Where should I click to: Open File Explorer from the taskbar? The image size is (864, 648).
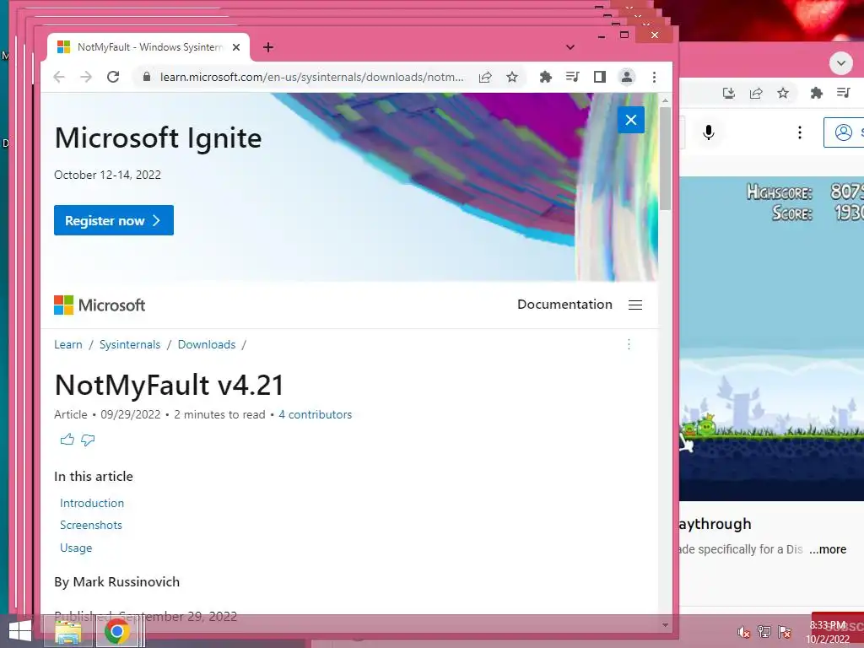[68, 631]
